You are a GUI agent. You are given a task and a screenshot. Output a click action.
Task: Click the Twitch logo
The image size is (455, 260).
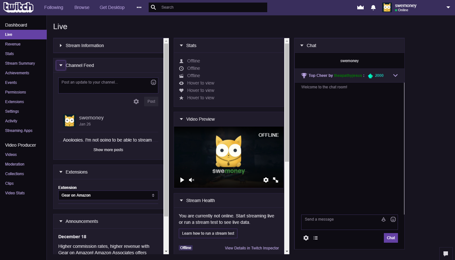[x=18, y=7]
